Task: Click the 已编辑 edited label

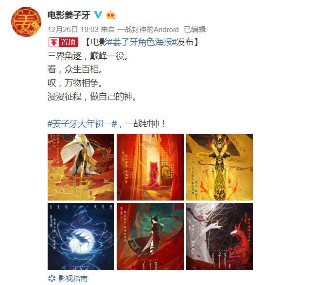Action: click(195, 30)
